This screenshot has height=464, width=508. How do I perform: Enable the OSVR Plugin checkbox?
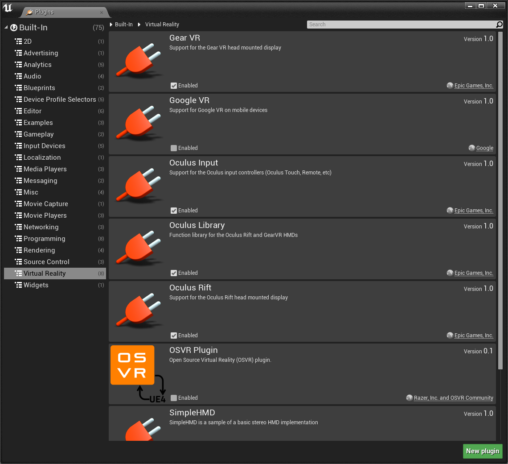174,398
